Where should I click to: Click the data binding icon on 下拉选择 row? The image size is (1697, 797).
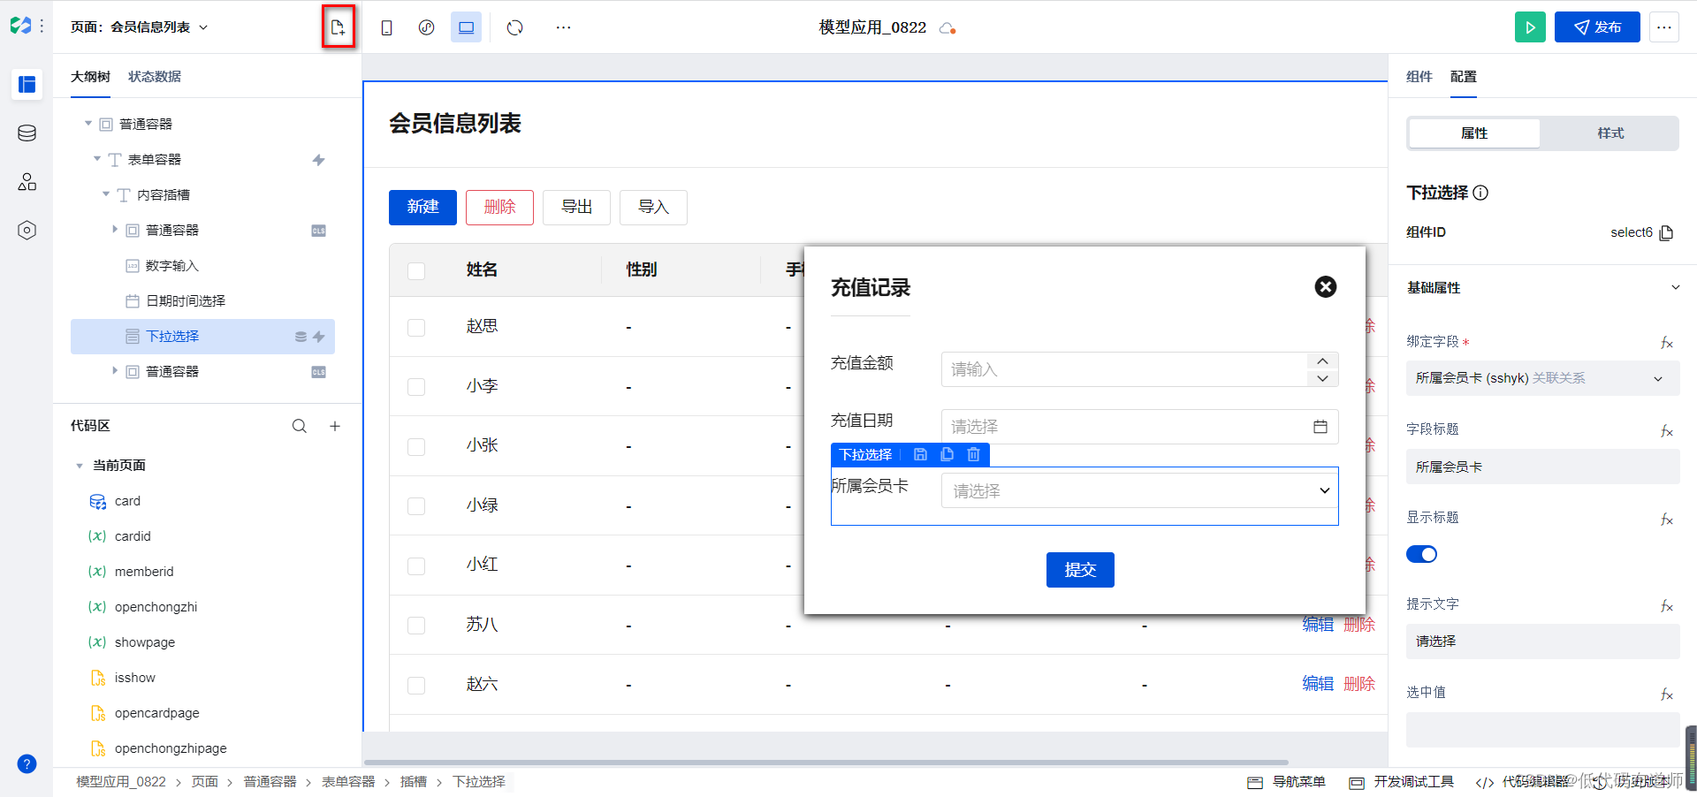click(301, 337)
